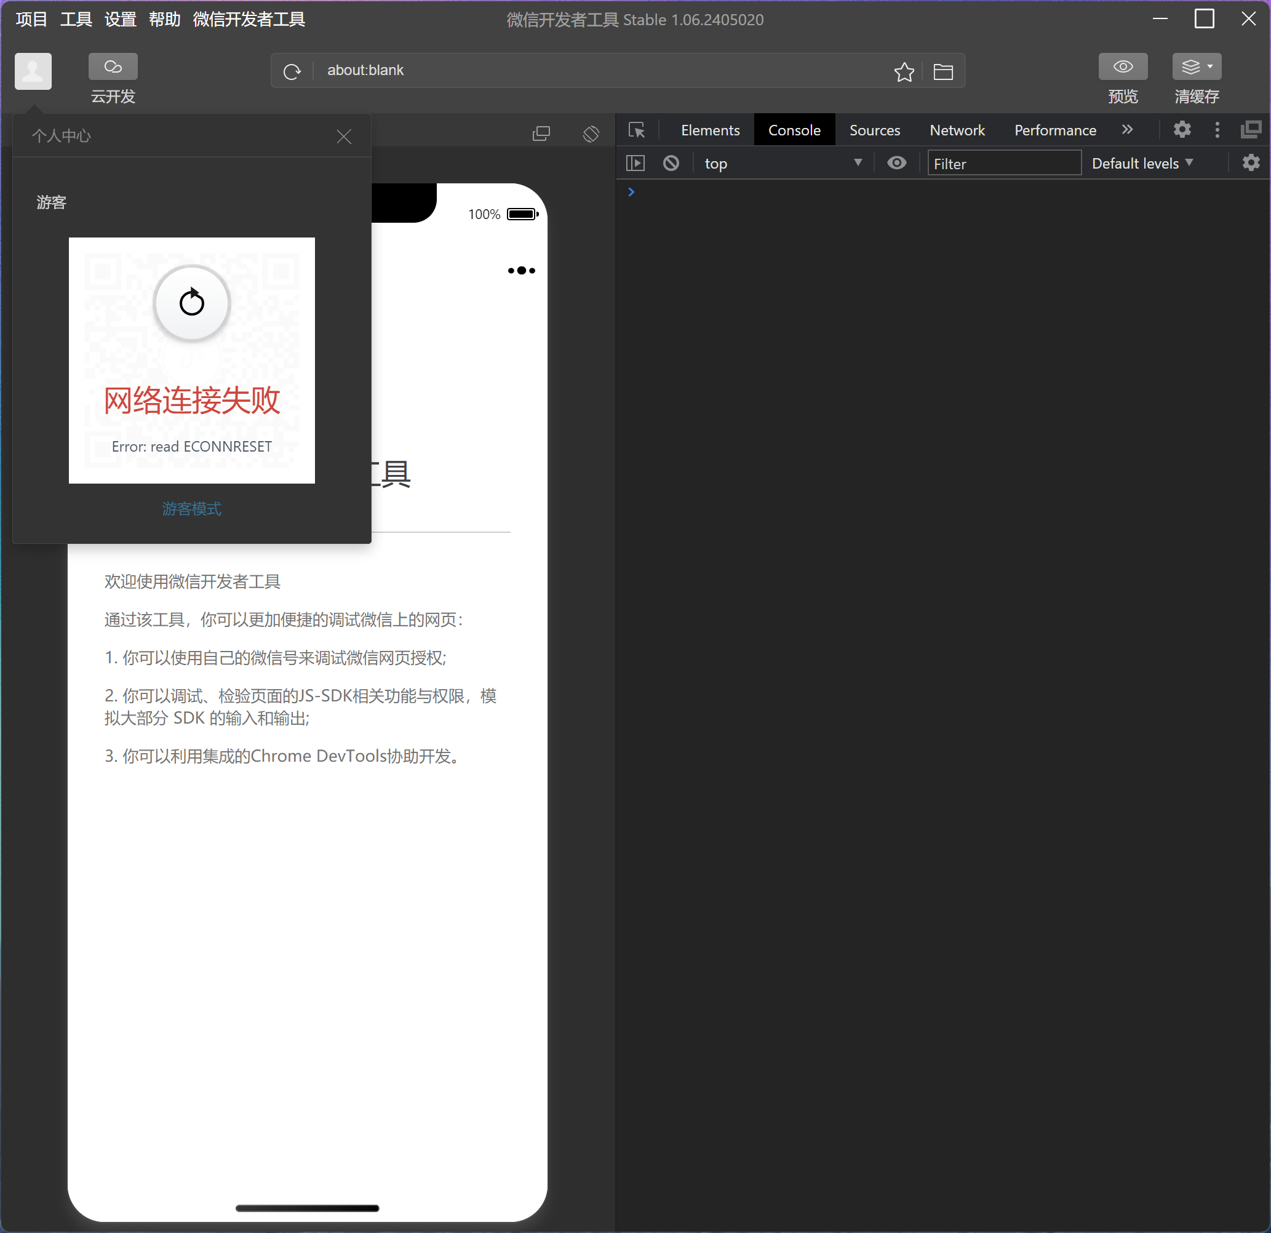Click the QR code refresh button
1271x1233 pixels.
pos(191,303)
